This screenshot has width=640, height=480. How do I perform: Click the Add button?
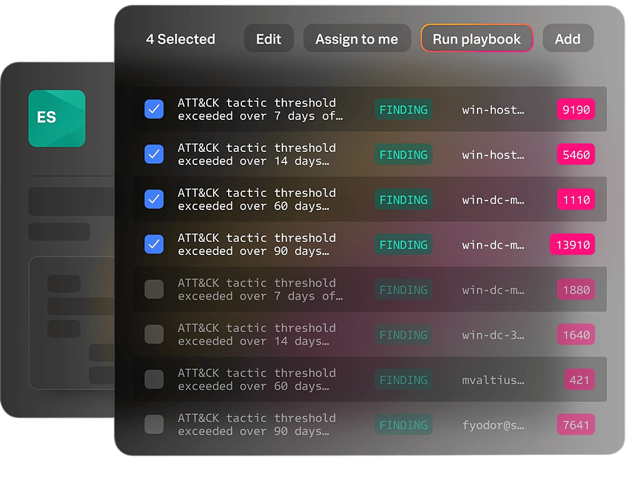pyautogui.click(x=567, y=39)
